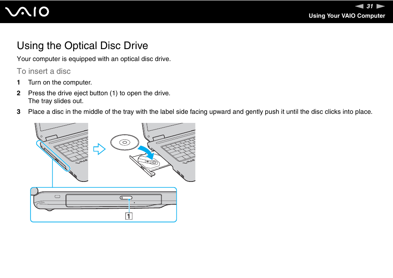This screenshot has height=278, width=393.
Task: Click the VAIO logo in the header
Action: [27, 12]
